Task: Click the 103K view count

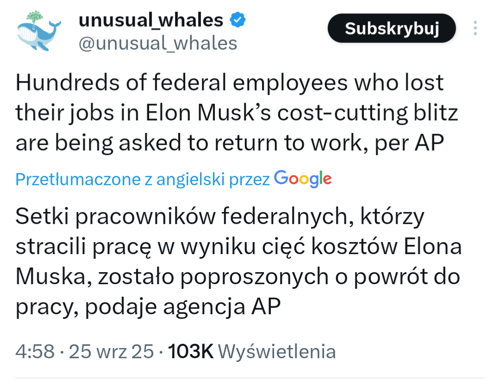Action: coord(190,352)
